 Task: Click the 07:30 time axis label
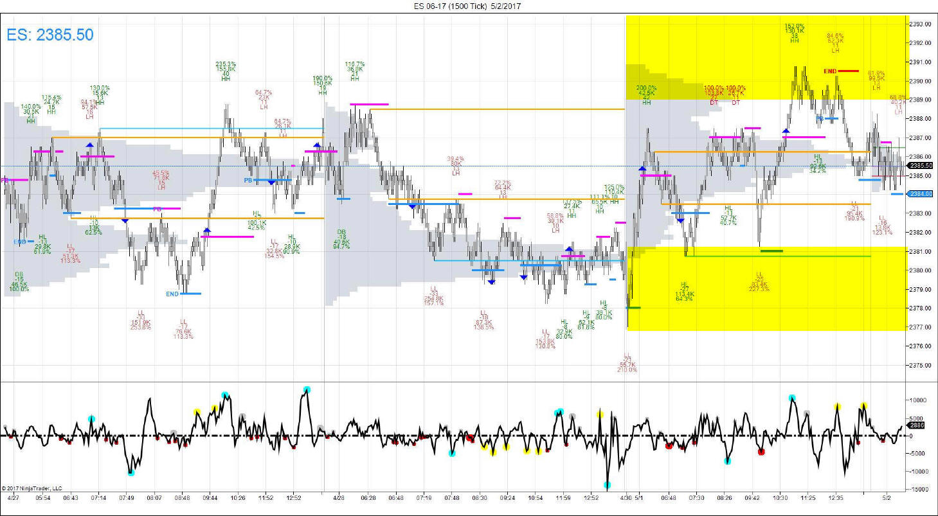coord(696,498)
